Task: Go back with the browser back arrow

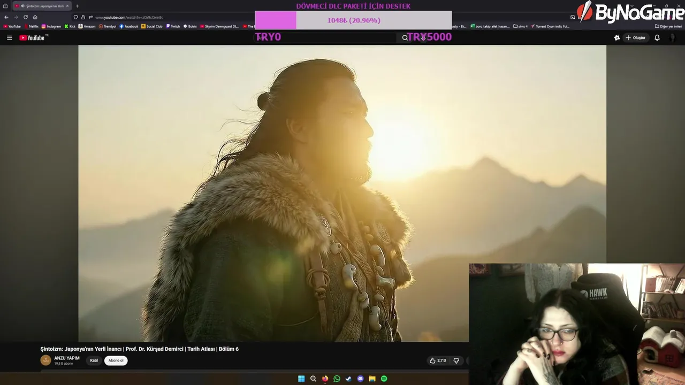Action: coord(6,17)
